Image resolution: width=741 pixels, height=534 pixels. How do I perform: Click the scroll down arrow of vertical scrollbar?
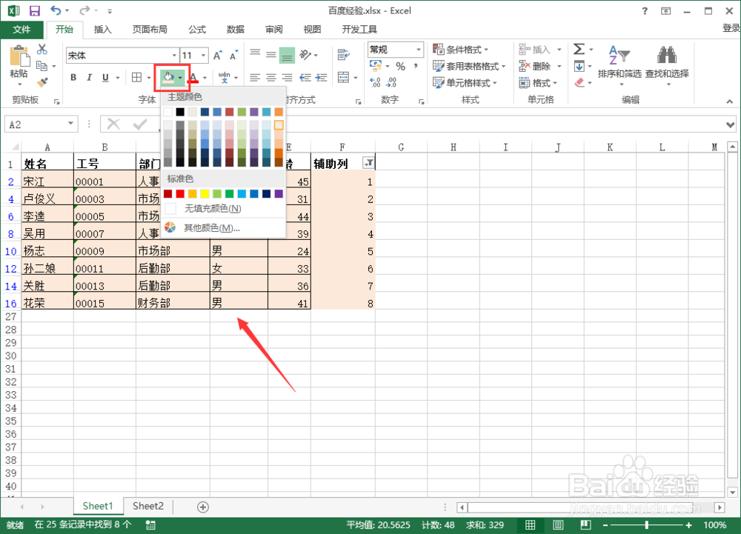coord(733,492)
